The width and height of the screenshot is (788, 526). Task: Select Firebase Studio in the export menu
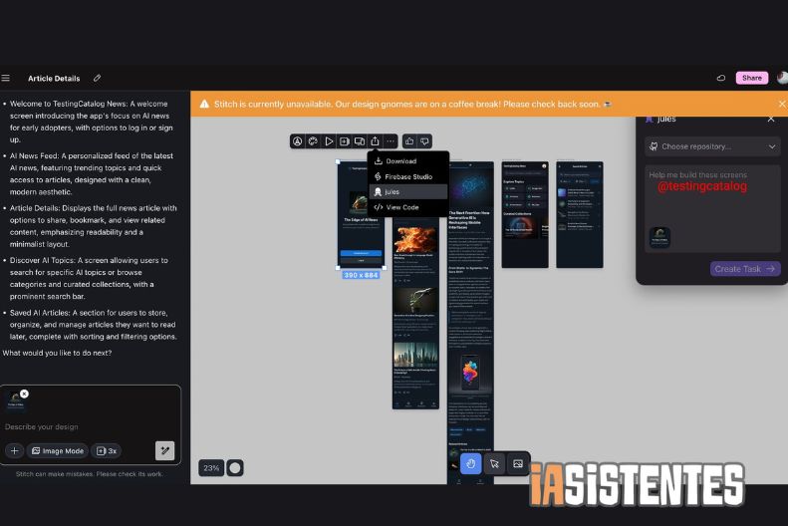point(410,176)
